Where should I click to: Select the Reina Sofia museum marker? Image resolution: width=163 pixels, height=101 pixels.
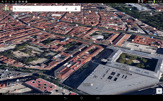click(x=130, y=69)
